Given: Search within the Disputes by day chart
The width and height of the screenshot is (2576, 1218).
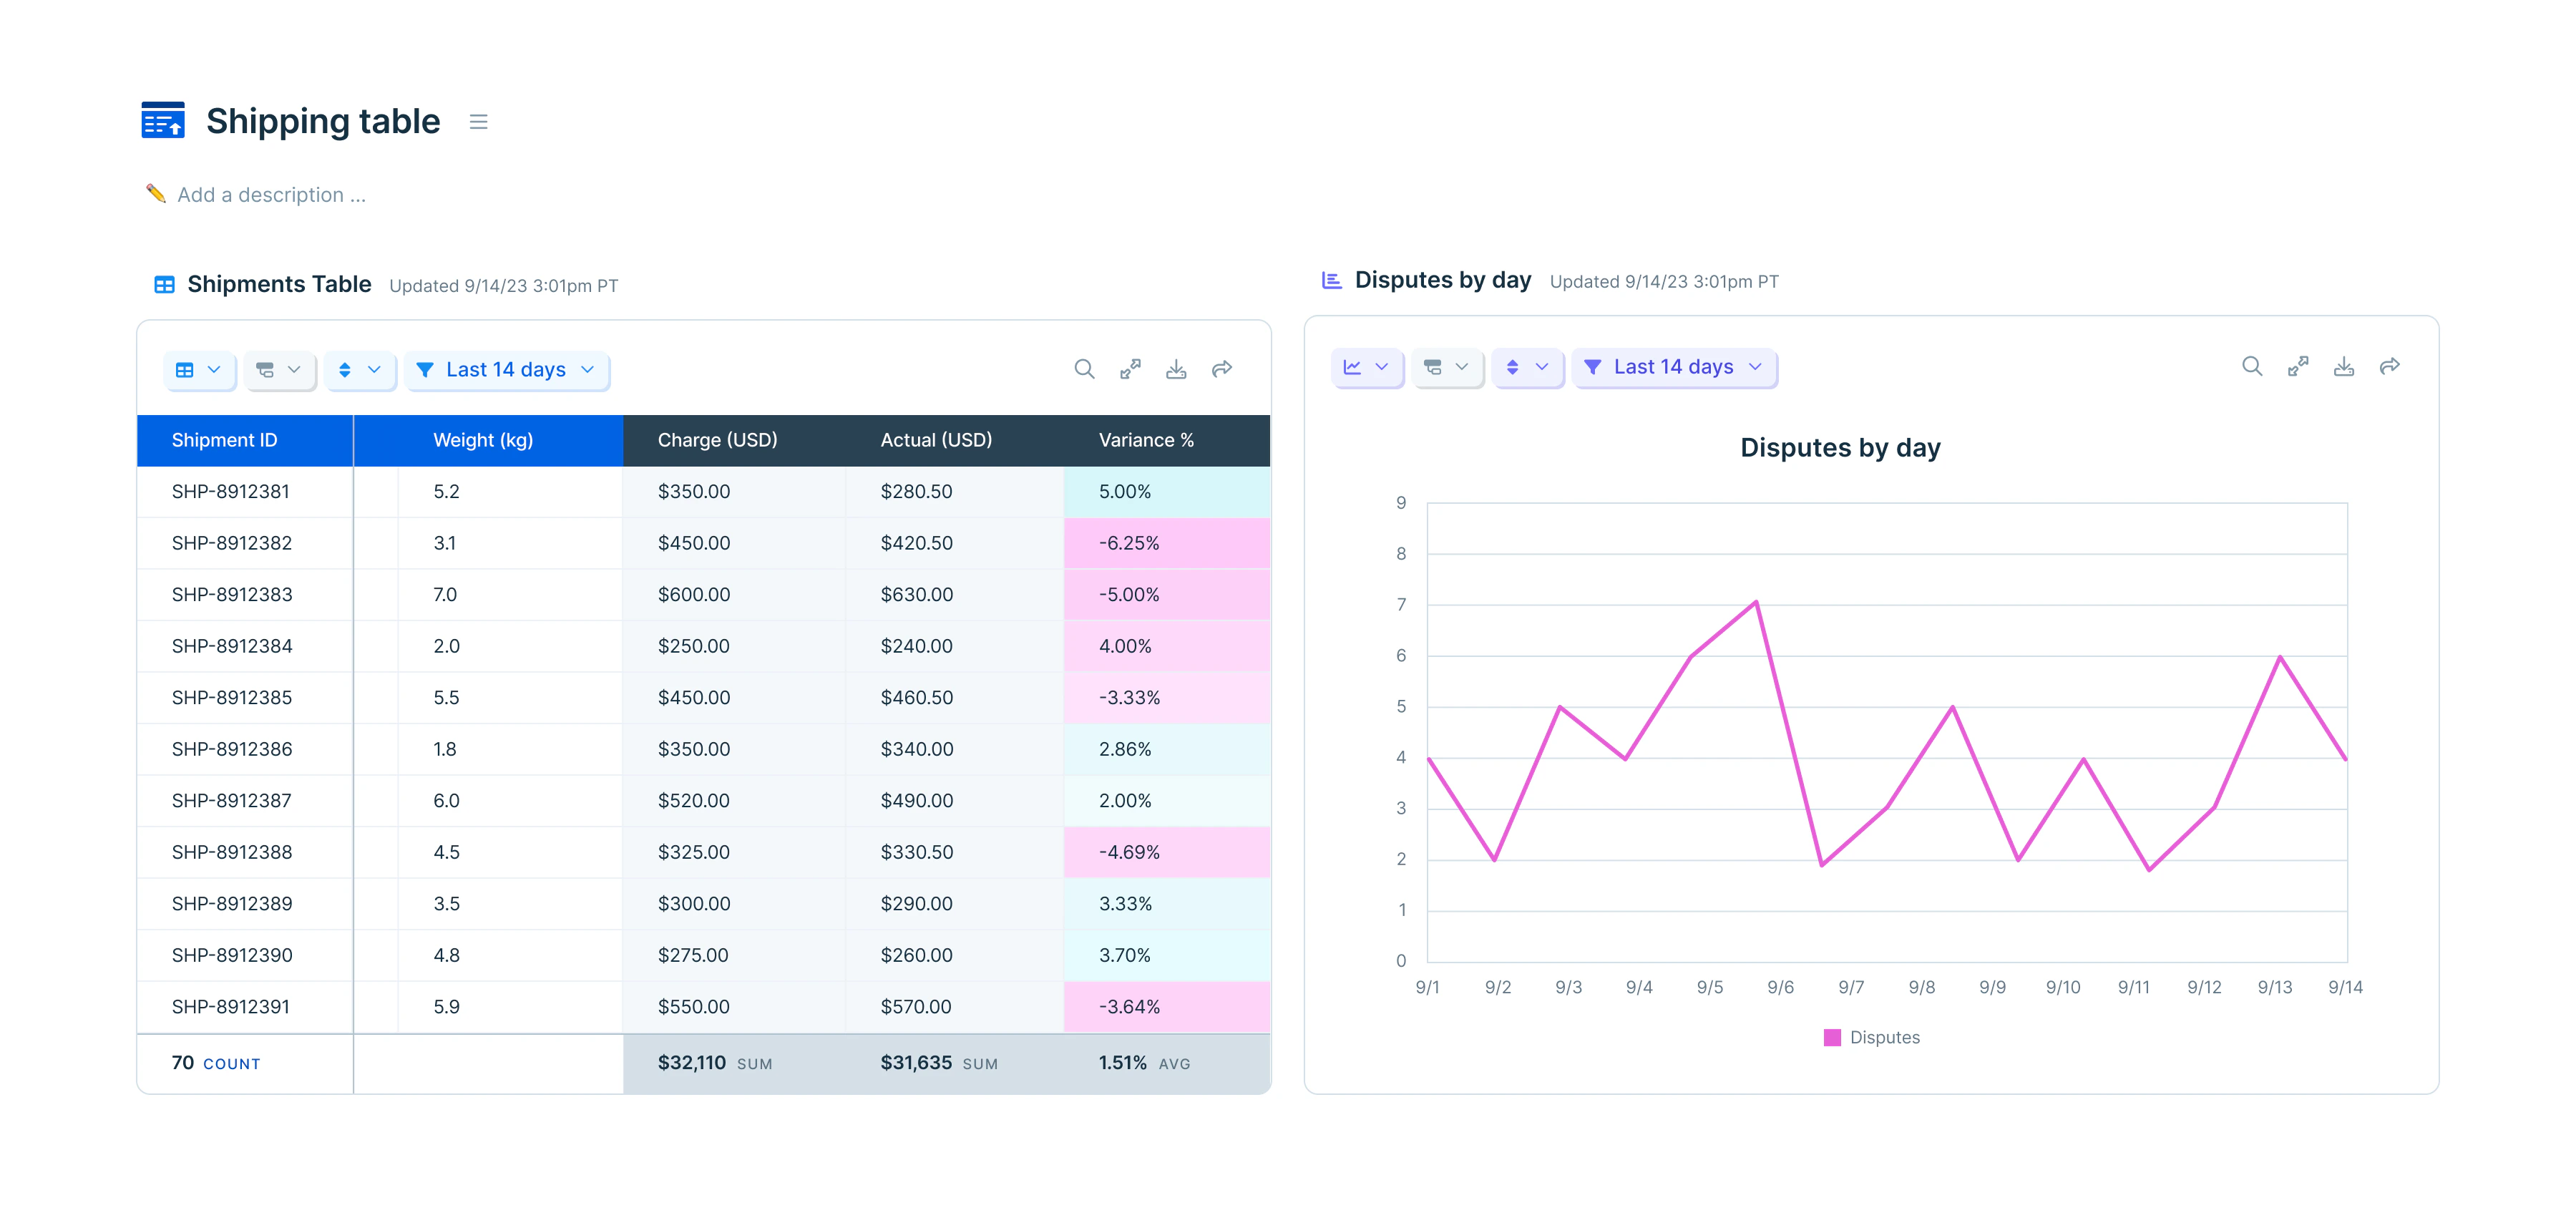Looking at the screenshot, I should click(x=2252, y=366).
